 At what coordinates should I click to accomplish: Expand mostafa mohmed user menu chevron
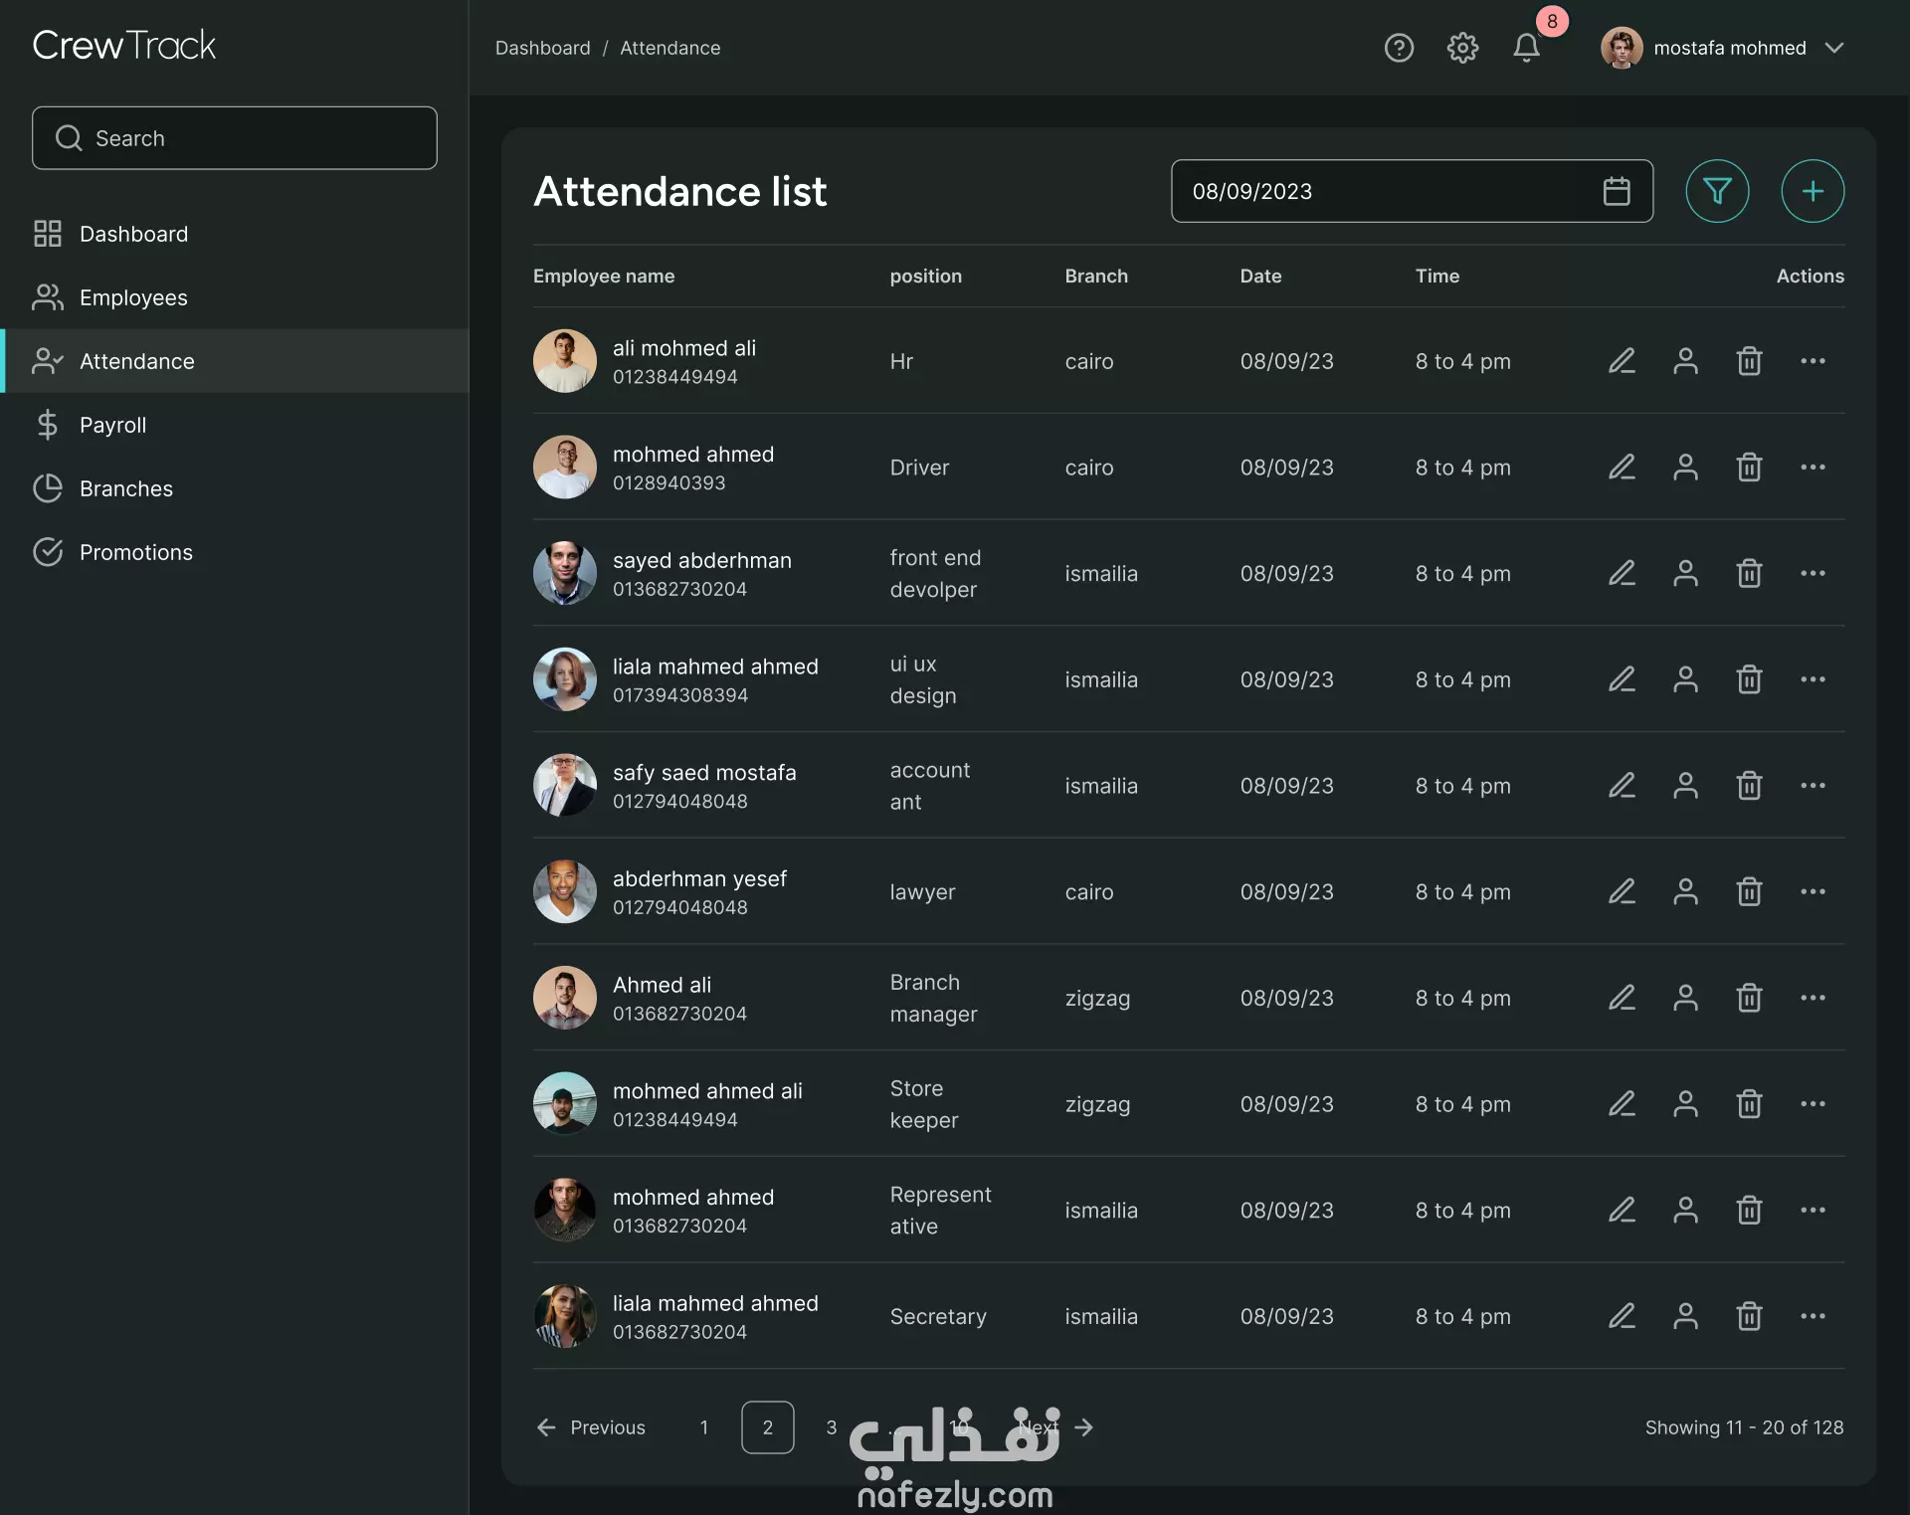coord(1835,48)
